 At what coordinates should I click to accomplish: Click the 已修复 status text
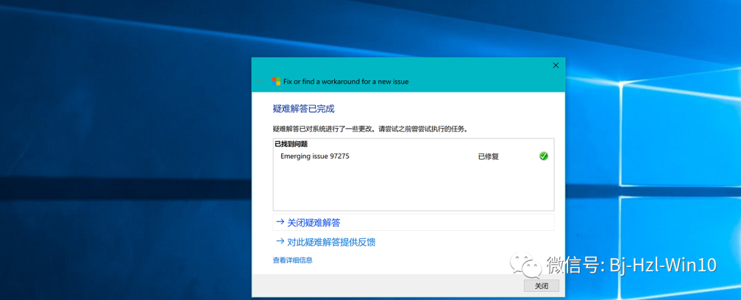pyautogui.click(x=488, y=156)
